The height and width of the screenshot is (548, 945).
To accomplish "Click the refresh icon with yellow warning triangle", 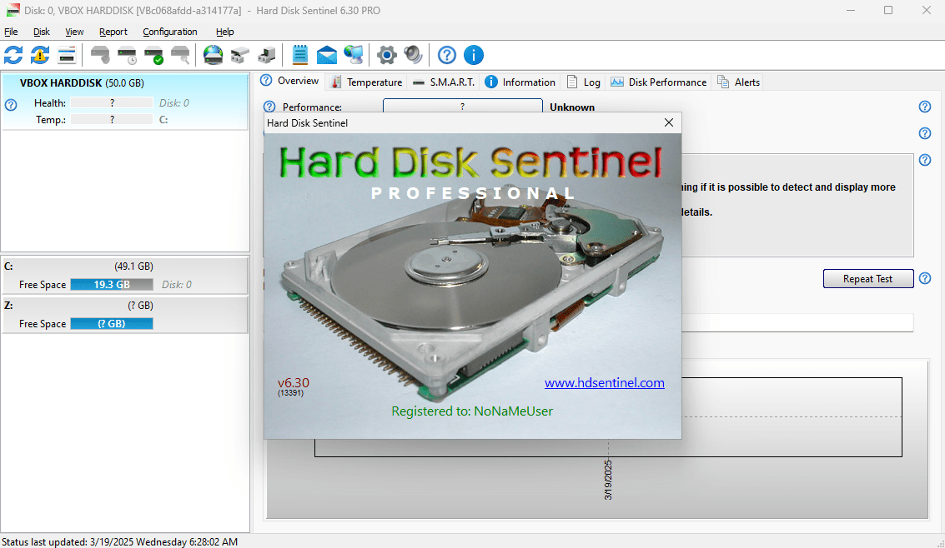I will pyautogui.click(x=40, y=55).
